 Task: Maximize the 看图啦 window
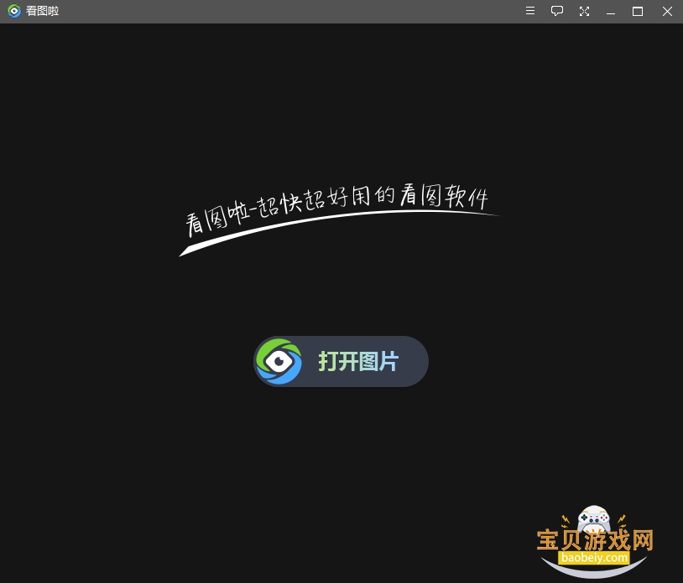tap(638, 11)
